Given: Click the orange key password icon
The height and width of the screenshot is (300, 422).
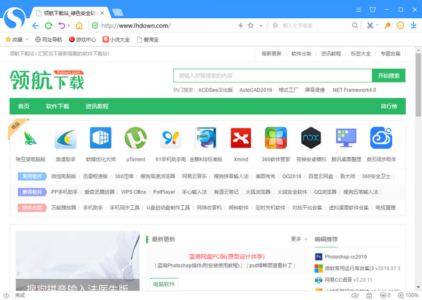Looking at the screenshot, I should pos(388,25).
